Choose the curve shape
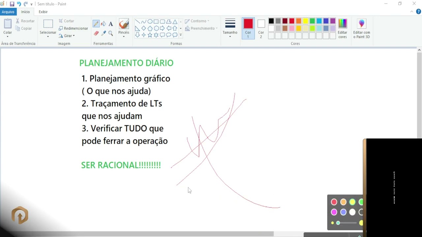The height and width of the screenshot is (237, 422). click(144, 22)
